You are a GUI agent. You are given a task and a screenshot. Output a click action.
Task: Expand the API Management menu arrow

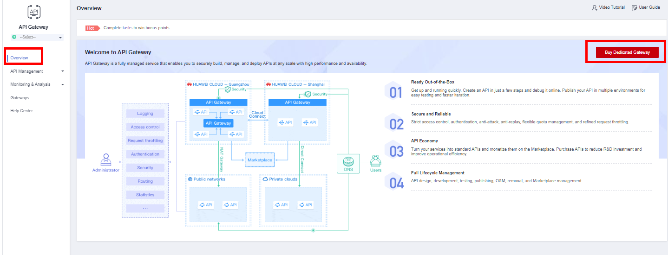point(63,71)
